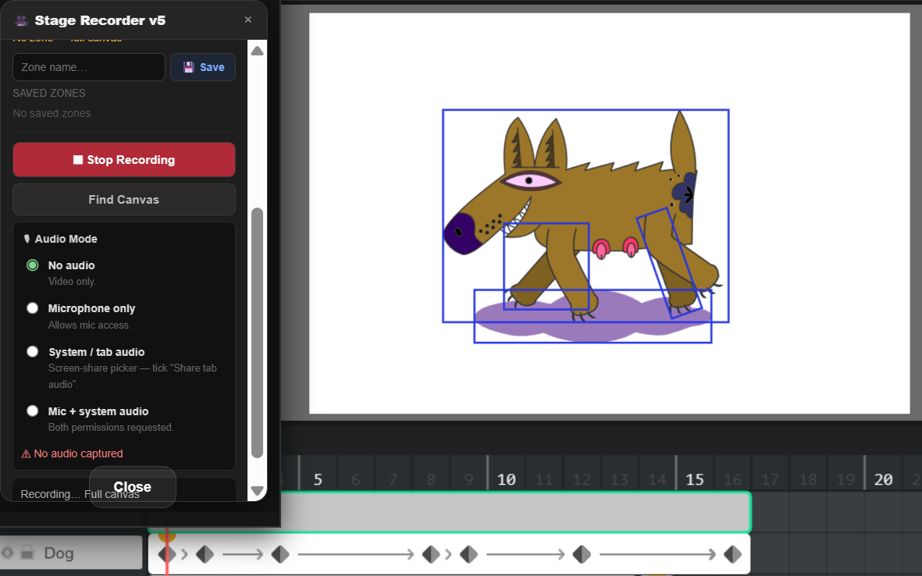Toggle visibility of the Dog layer
This screenshot has height=576, width=922.
8,553
